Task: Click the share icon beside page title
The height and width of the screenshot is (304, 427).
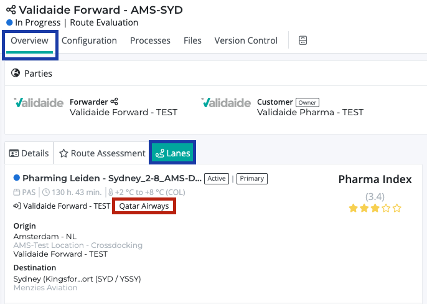Action: click(x=11, y=10)
